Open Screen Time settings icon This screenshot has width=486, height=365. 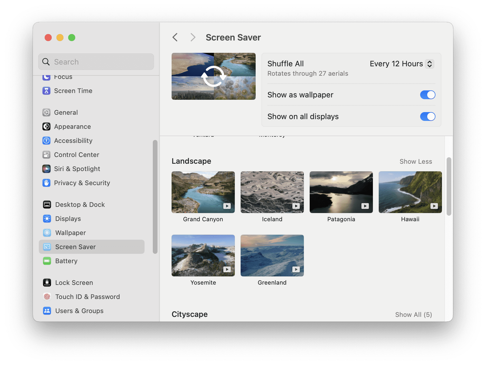[46, 91]
